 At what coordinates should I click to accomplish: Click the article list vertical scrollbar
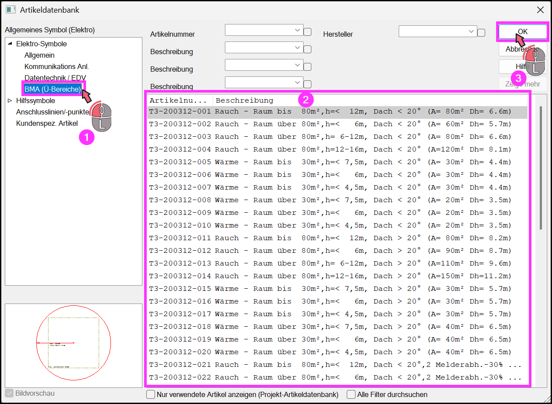click(541, 167)
